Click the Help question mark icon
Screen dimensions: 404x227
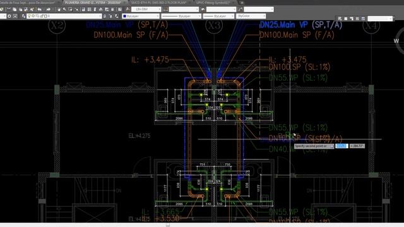click(x=120, y=9)
